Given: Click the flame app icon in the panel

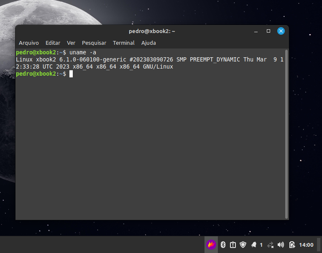Looking at the screenshot, I should click(211, 245).
